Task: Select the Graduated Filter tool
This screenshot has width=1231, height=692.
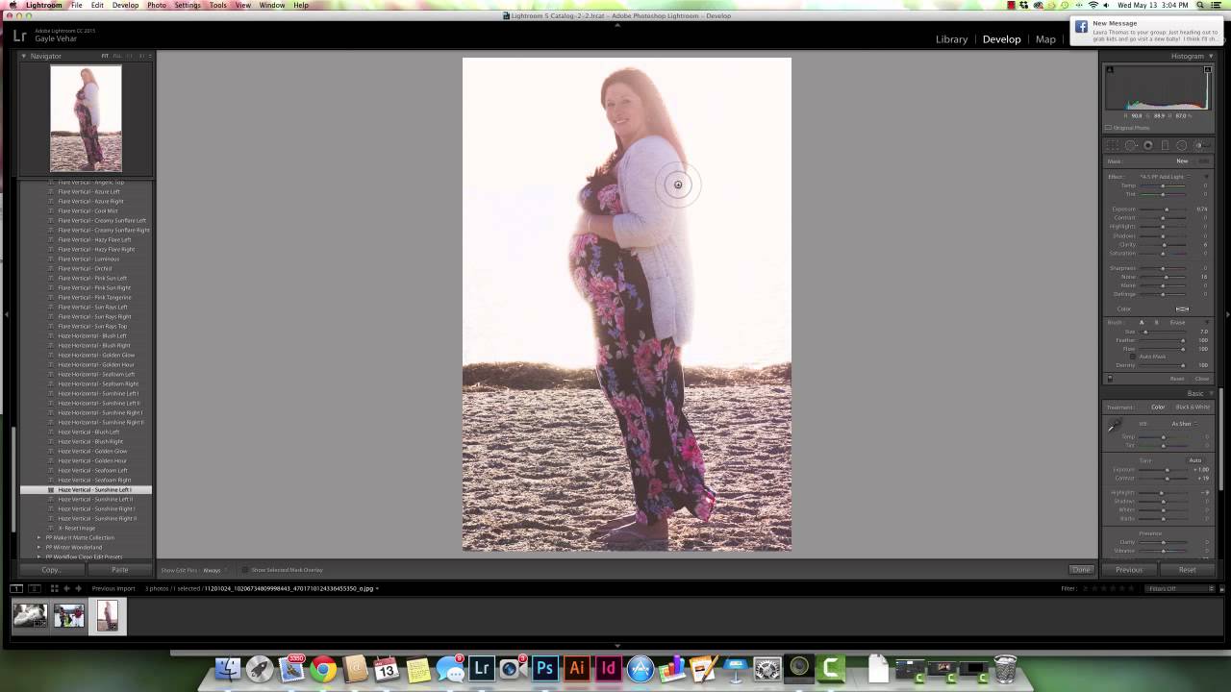Action: 1165,145
